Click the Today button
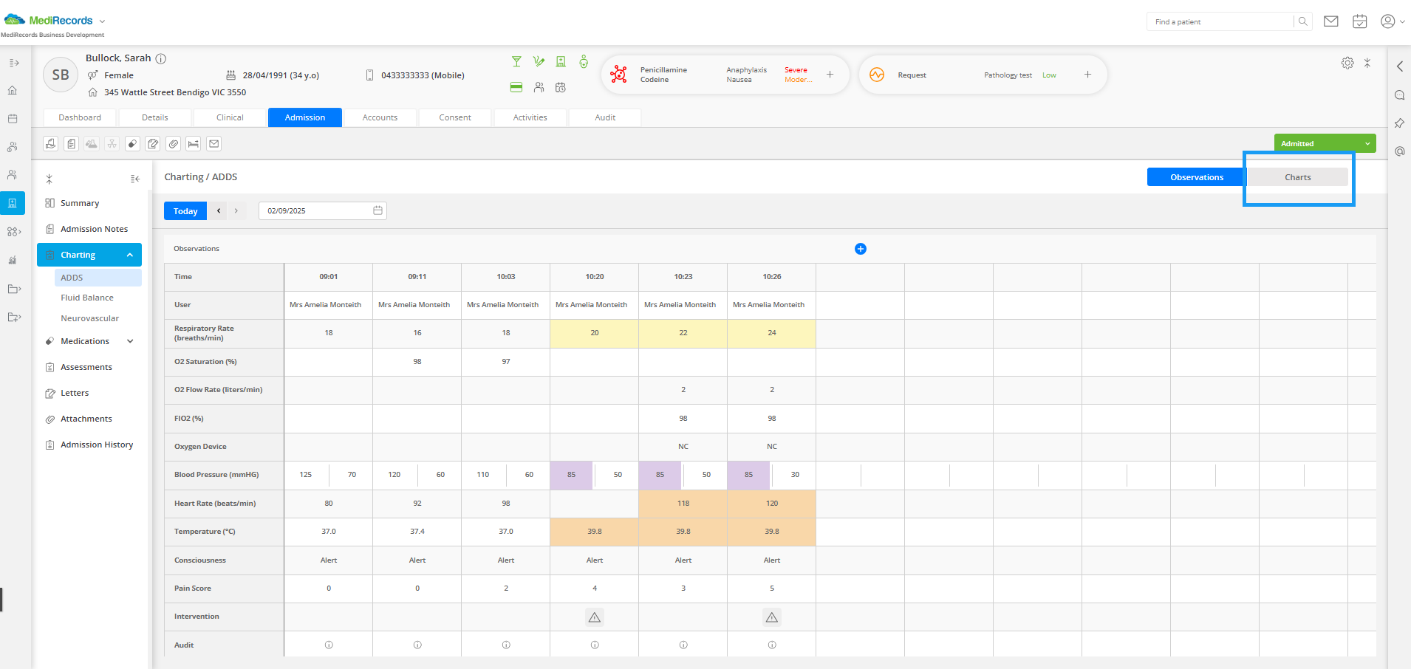The image size is (1411, 669). pyautogui.click(x=185, y=211)
